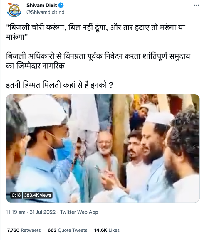
Task: View the 663 Quote Tweets list
Action: click(x=68, y=230)
